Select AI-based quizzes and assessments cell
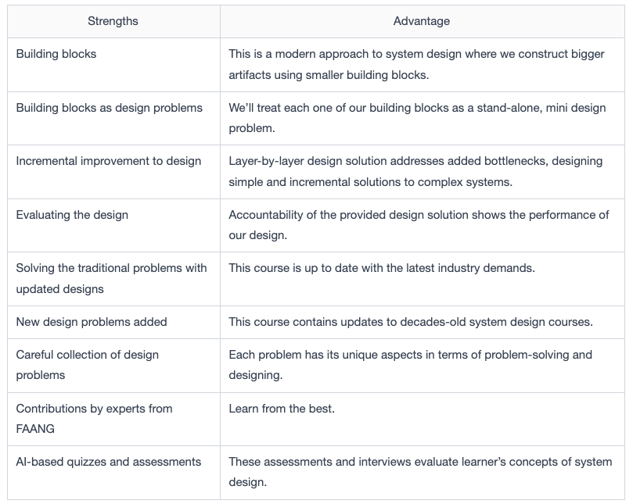The width and height of the screenshot is (633, 504). pos(113,473)
